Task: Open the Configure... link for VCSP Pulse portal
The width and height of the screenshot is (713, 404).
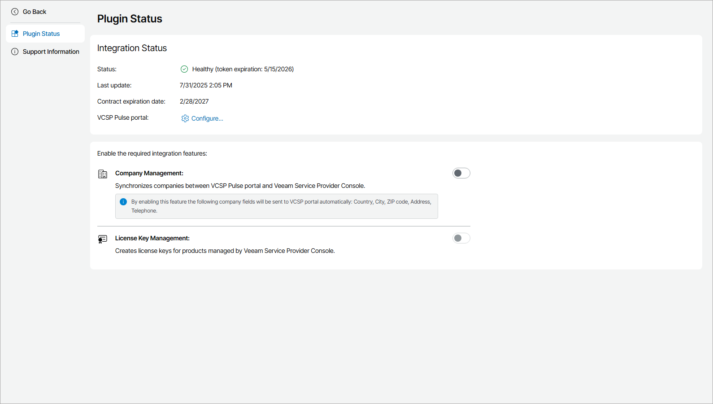Action: 207,118
